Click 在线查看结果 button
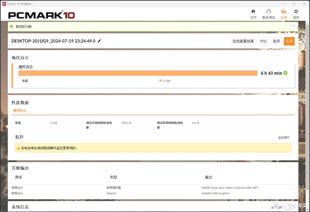The image size is (310, 212). 243,41
